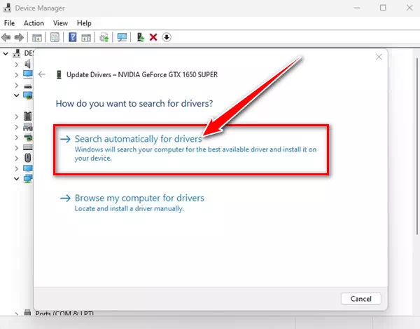
Task: Click the Device Manager vertical scrollbar
Action: tap(416, 147)
